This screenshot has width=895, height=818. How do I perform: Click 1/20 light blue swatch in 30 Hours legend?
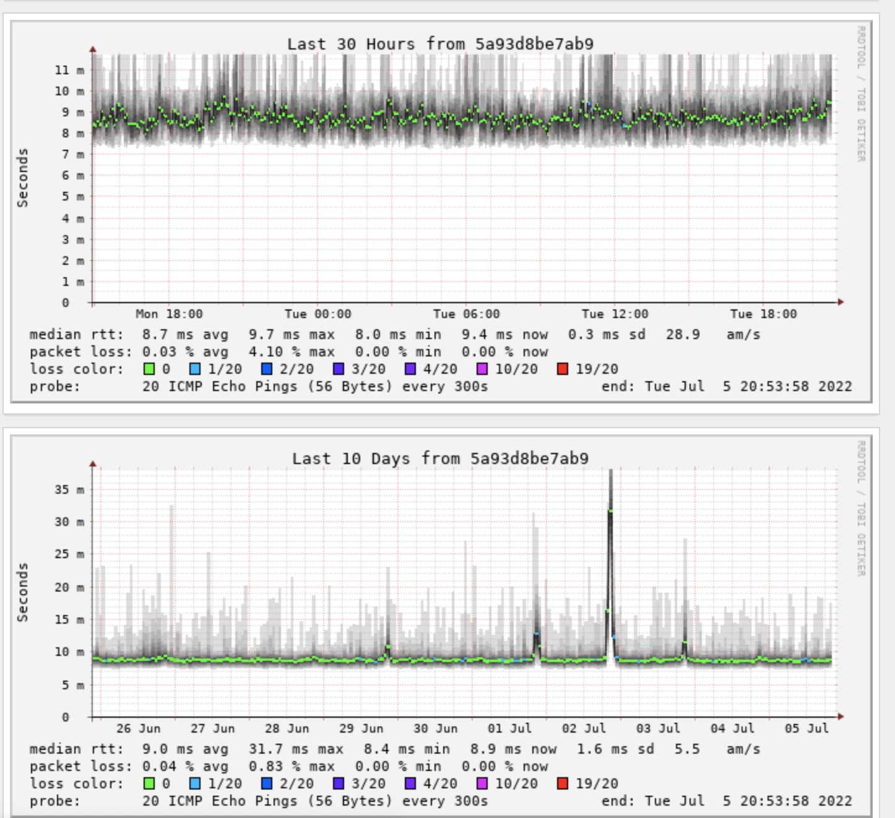[x=194, y=369]
